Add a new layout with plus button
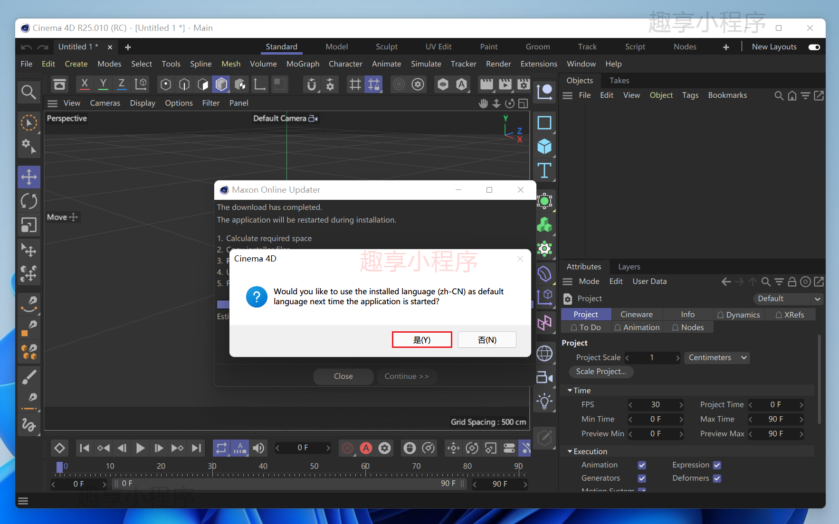 coord(726,47)
